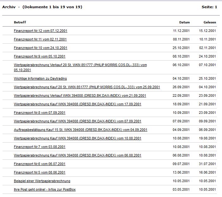Open Finanzreport Nr.8 vom 07.09.2001
This screenshot has height=197, width=222.
40,113
